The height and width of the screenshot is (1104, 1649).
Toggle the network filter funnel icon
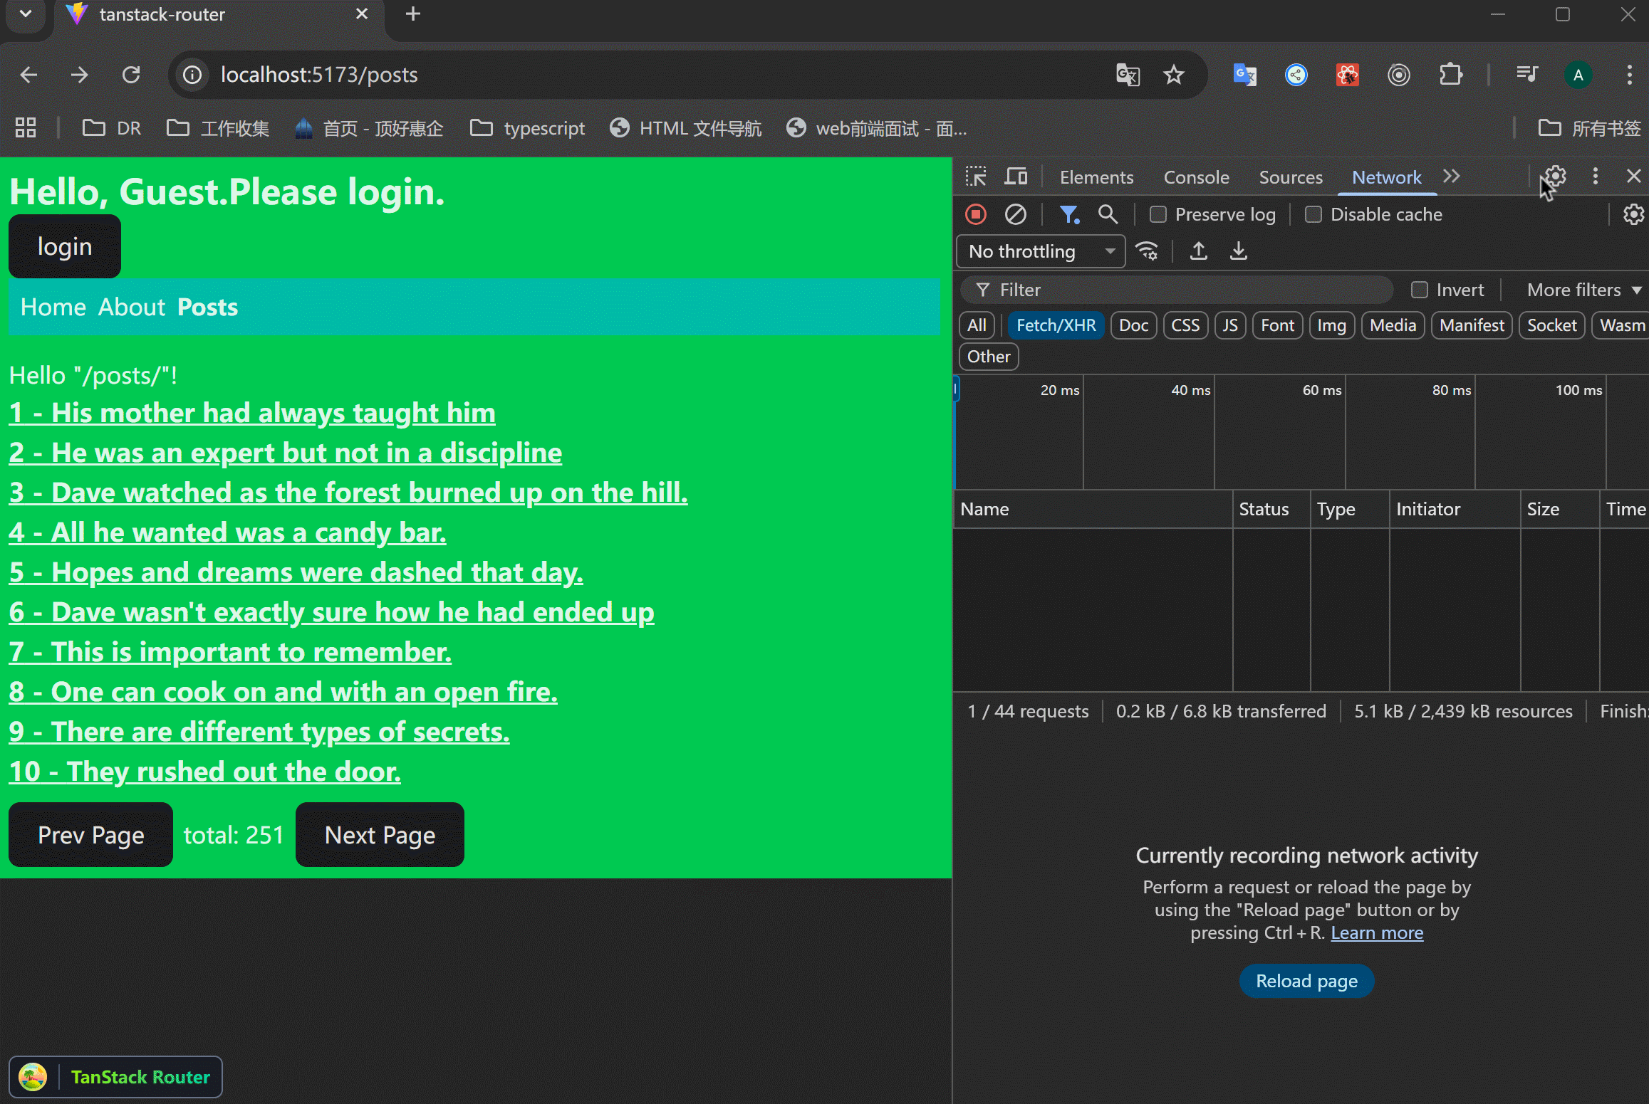[1068, 214]
